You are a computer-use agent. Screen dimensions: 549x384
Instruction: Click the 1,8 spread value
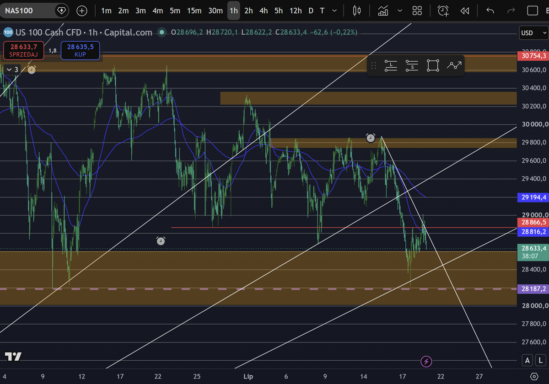(x=52, y=50)
